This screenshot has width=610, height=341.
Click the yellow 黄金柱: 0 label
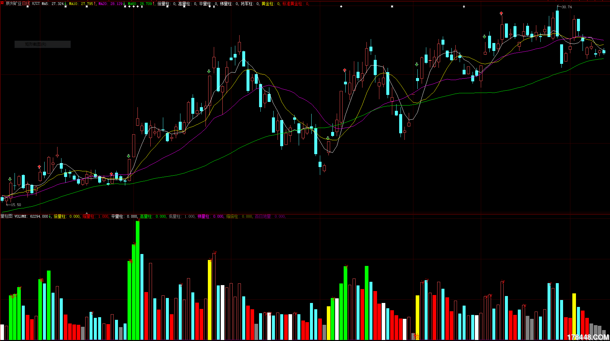point(270,4)
